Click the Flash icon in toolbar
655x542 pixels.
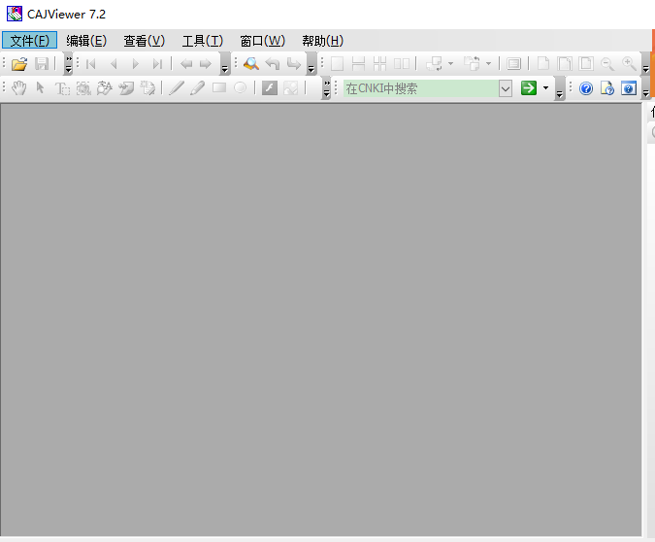coord(270,87)
